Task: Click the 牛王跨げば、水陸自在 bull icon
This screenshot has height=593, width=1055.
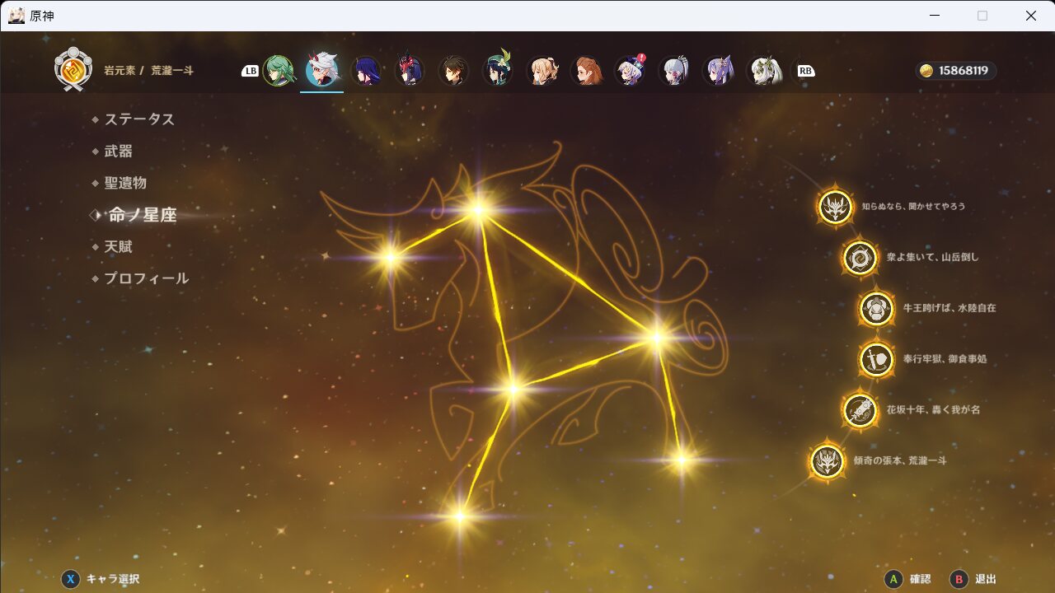Action: tap(876, 309)
